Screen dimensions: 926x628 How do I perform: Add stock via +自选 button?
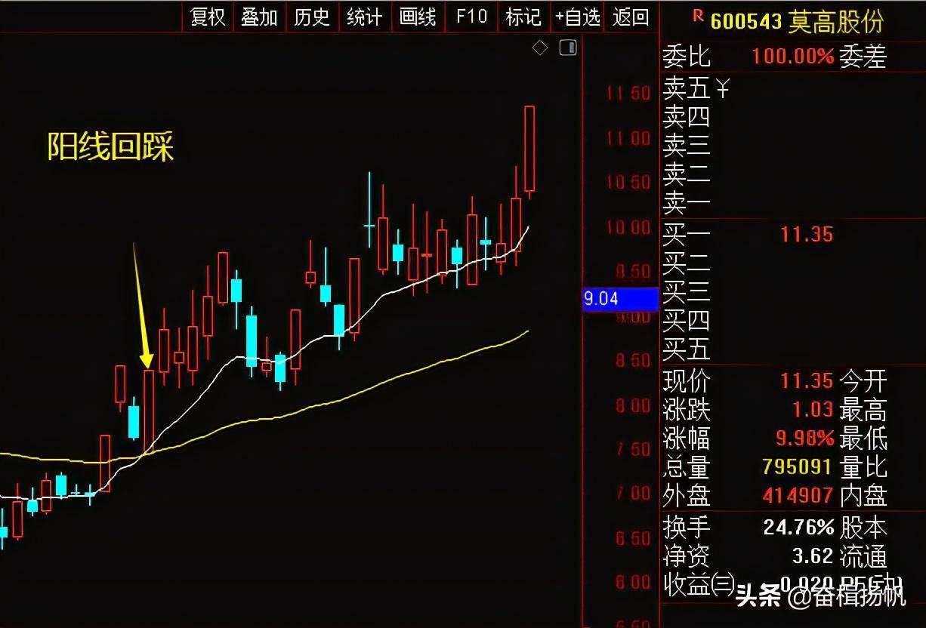pos(577,17)
